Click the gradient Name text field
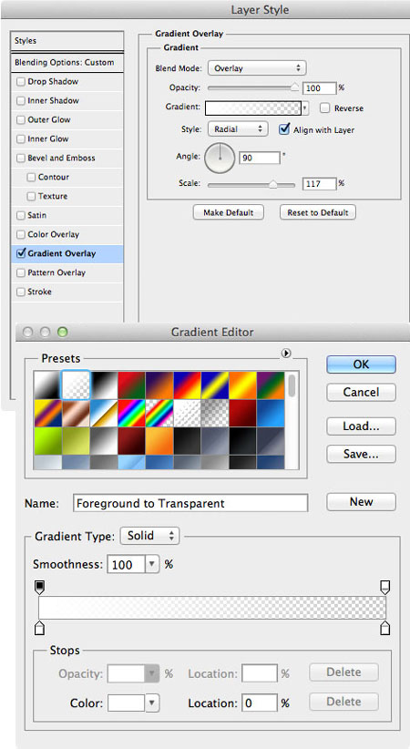The width and height of the screenshot is (410, 749). click(x=190, y=504)
